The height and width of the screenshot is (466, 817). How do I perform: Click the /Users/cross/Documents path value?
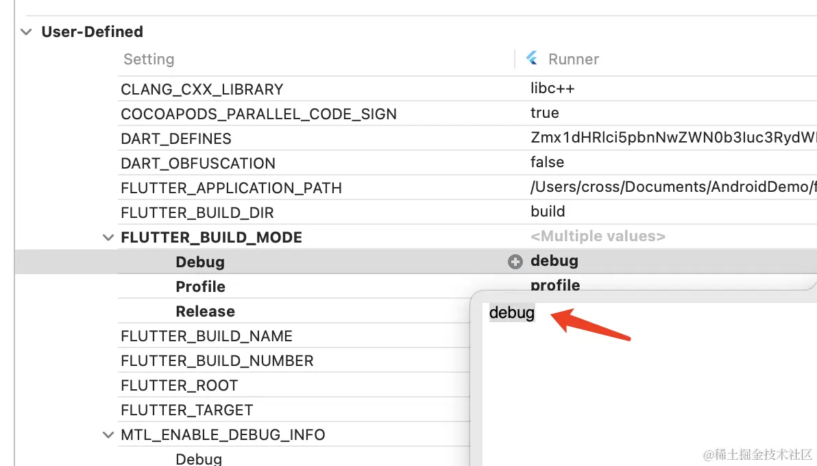(x=673, y=186)
